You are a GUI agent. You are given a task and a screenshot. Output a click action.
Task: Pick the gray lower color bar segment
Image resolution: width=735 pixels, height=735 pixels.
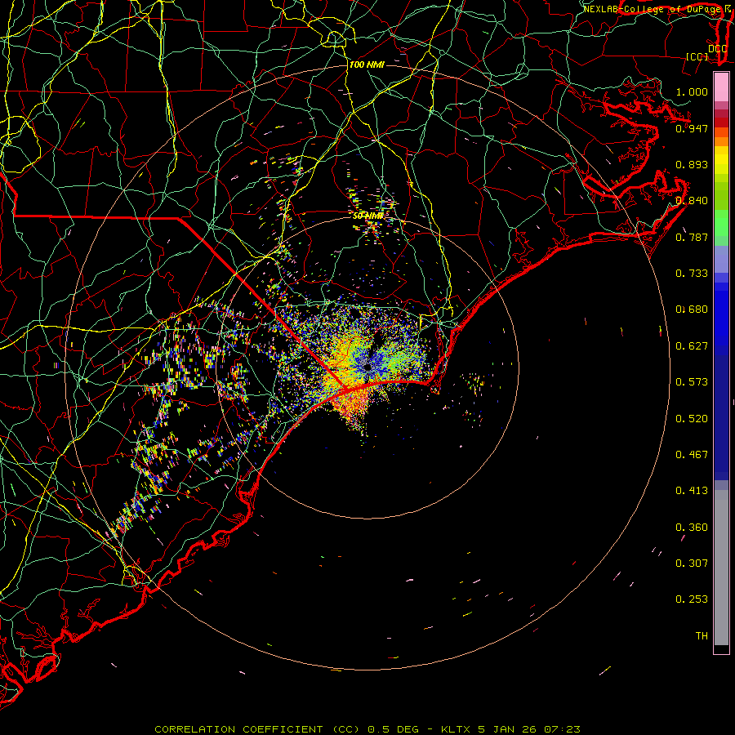tap(721, 568)
